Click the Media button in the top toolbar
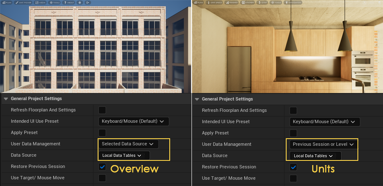The image size is (383, 186). click(x=40, y=3)
